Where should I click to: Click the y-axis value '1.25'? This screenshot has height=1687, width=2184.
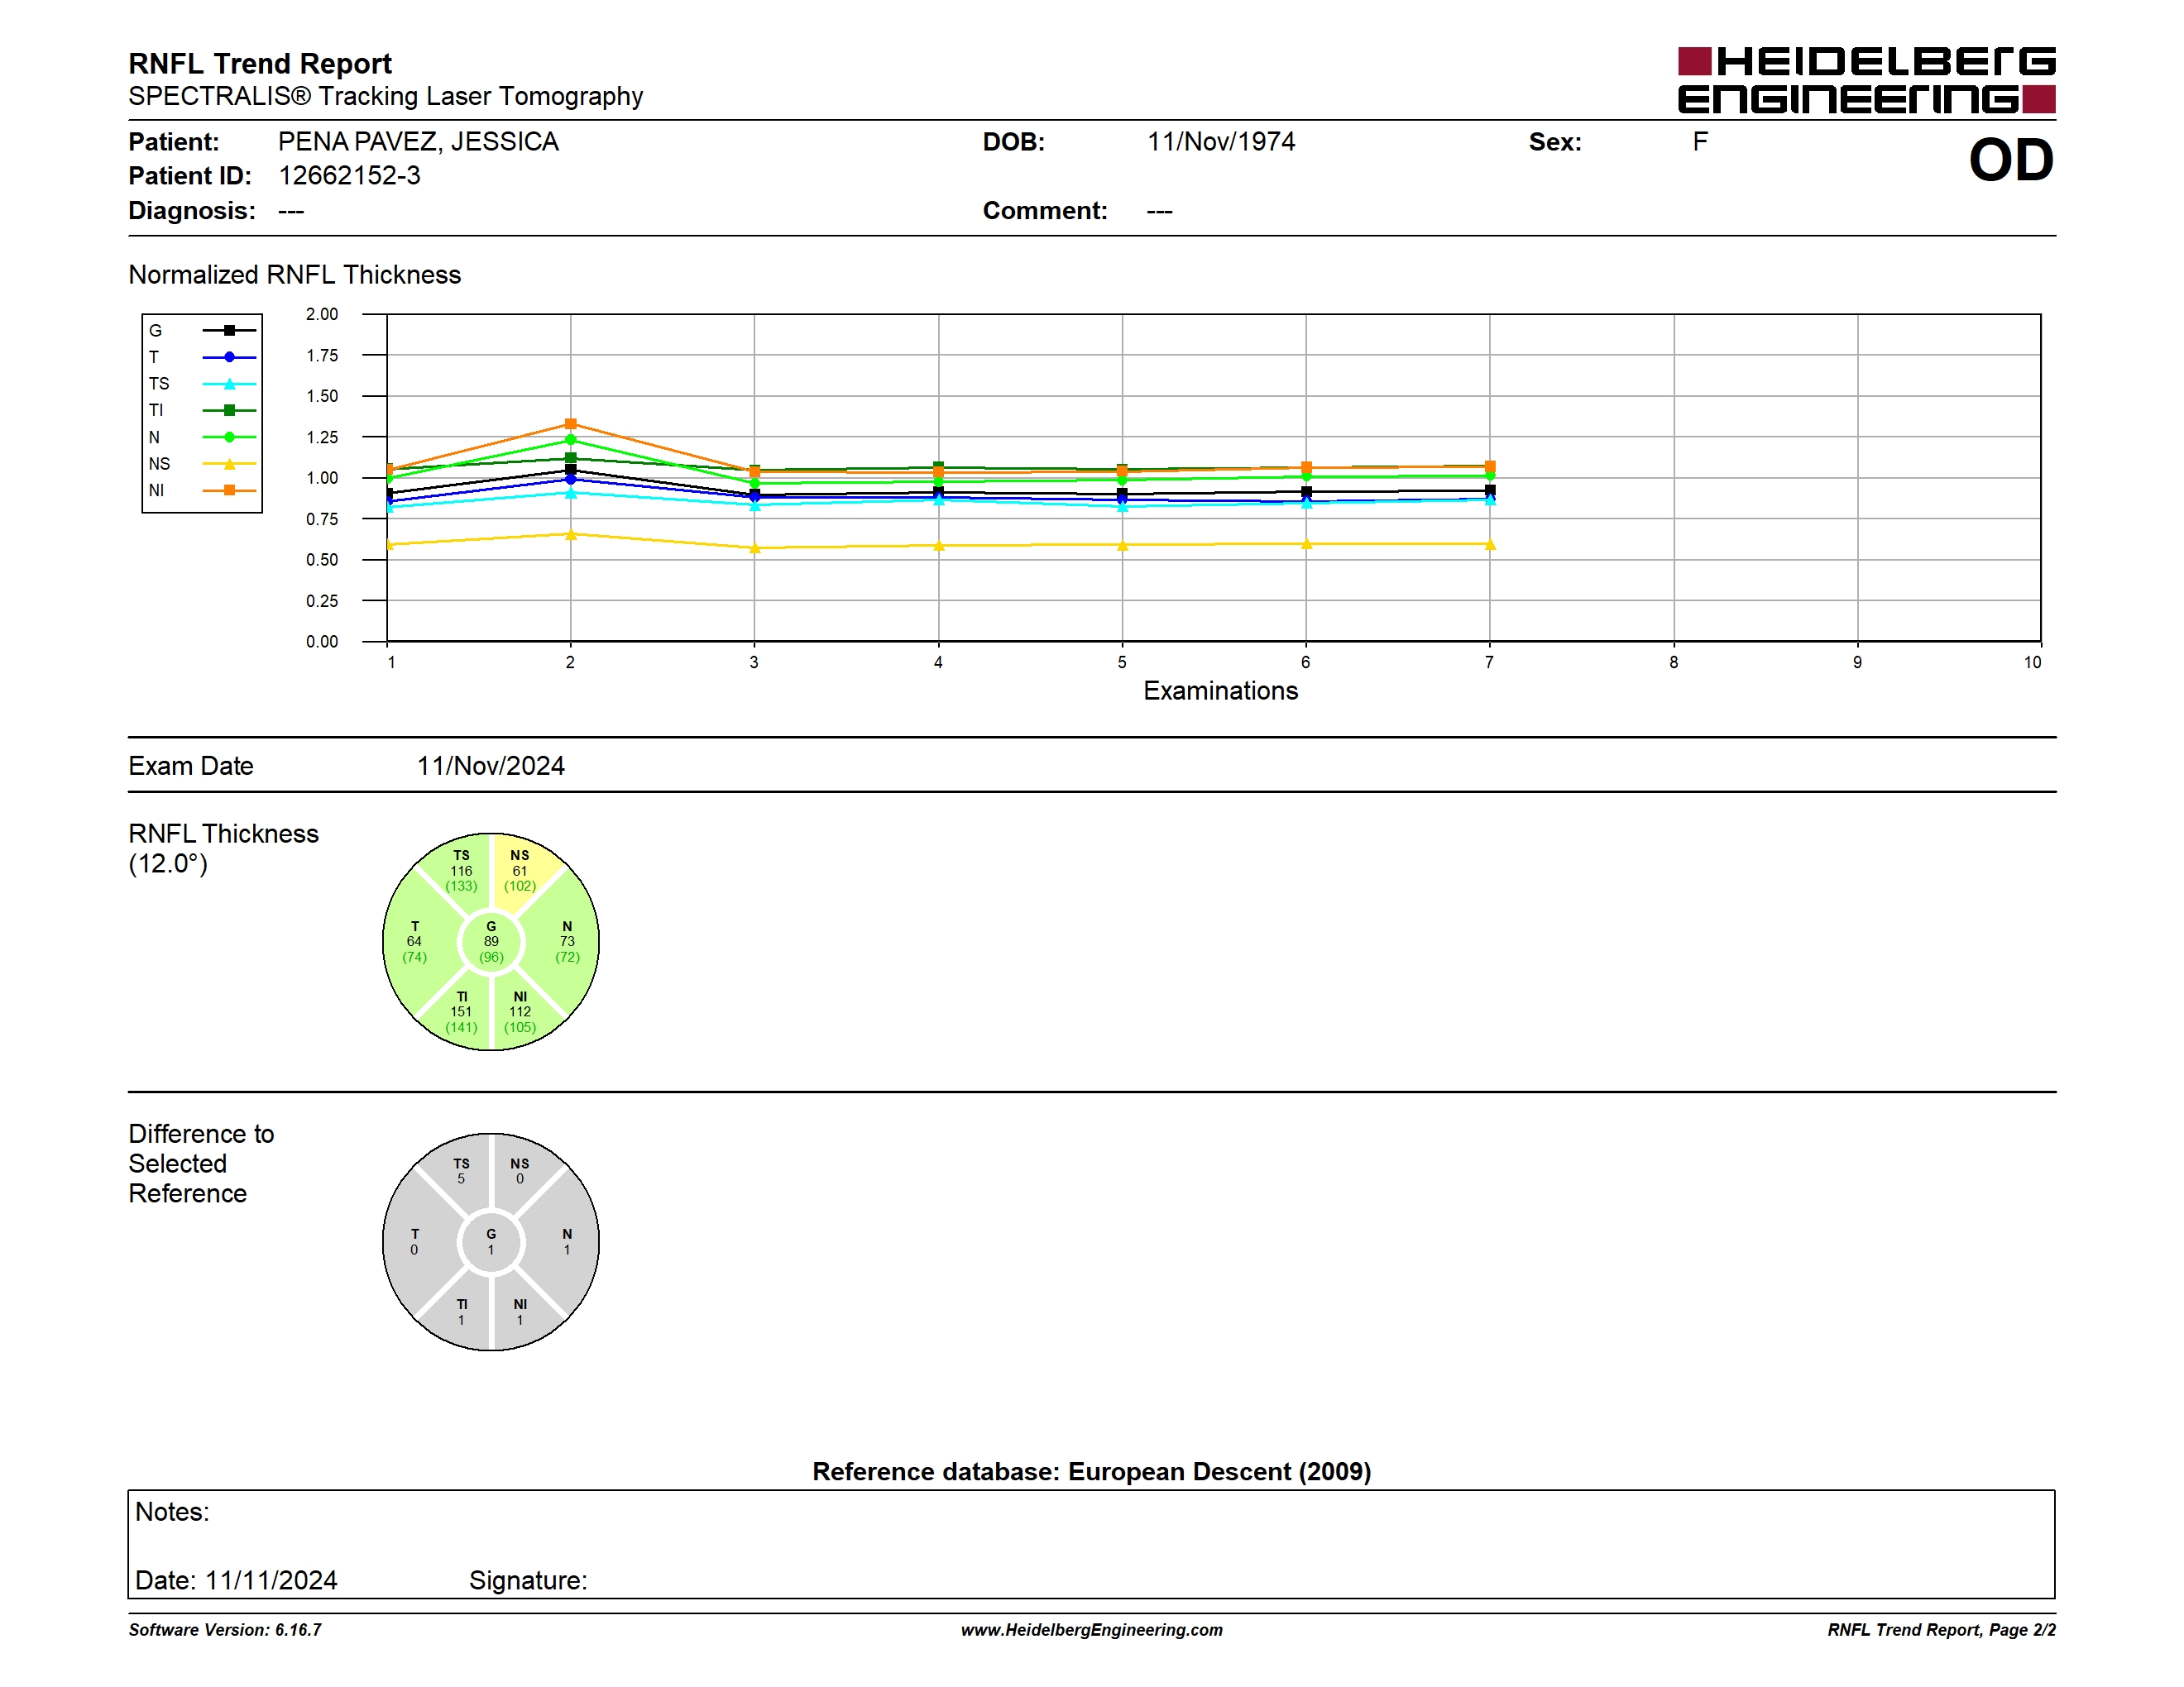(322, 437)
